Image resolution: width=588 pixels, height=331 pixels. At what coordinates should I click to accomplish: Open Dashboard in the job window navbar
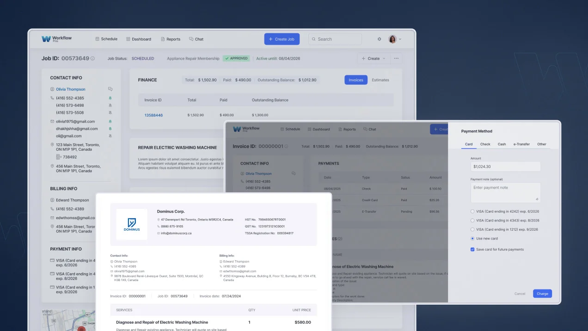click(139, 39)
